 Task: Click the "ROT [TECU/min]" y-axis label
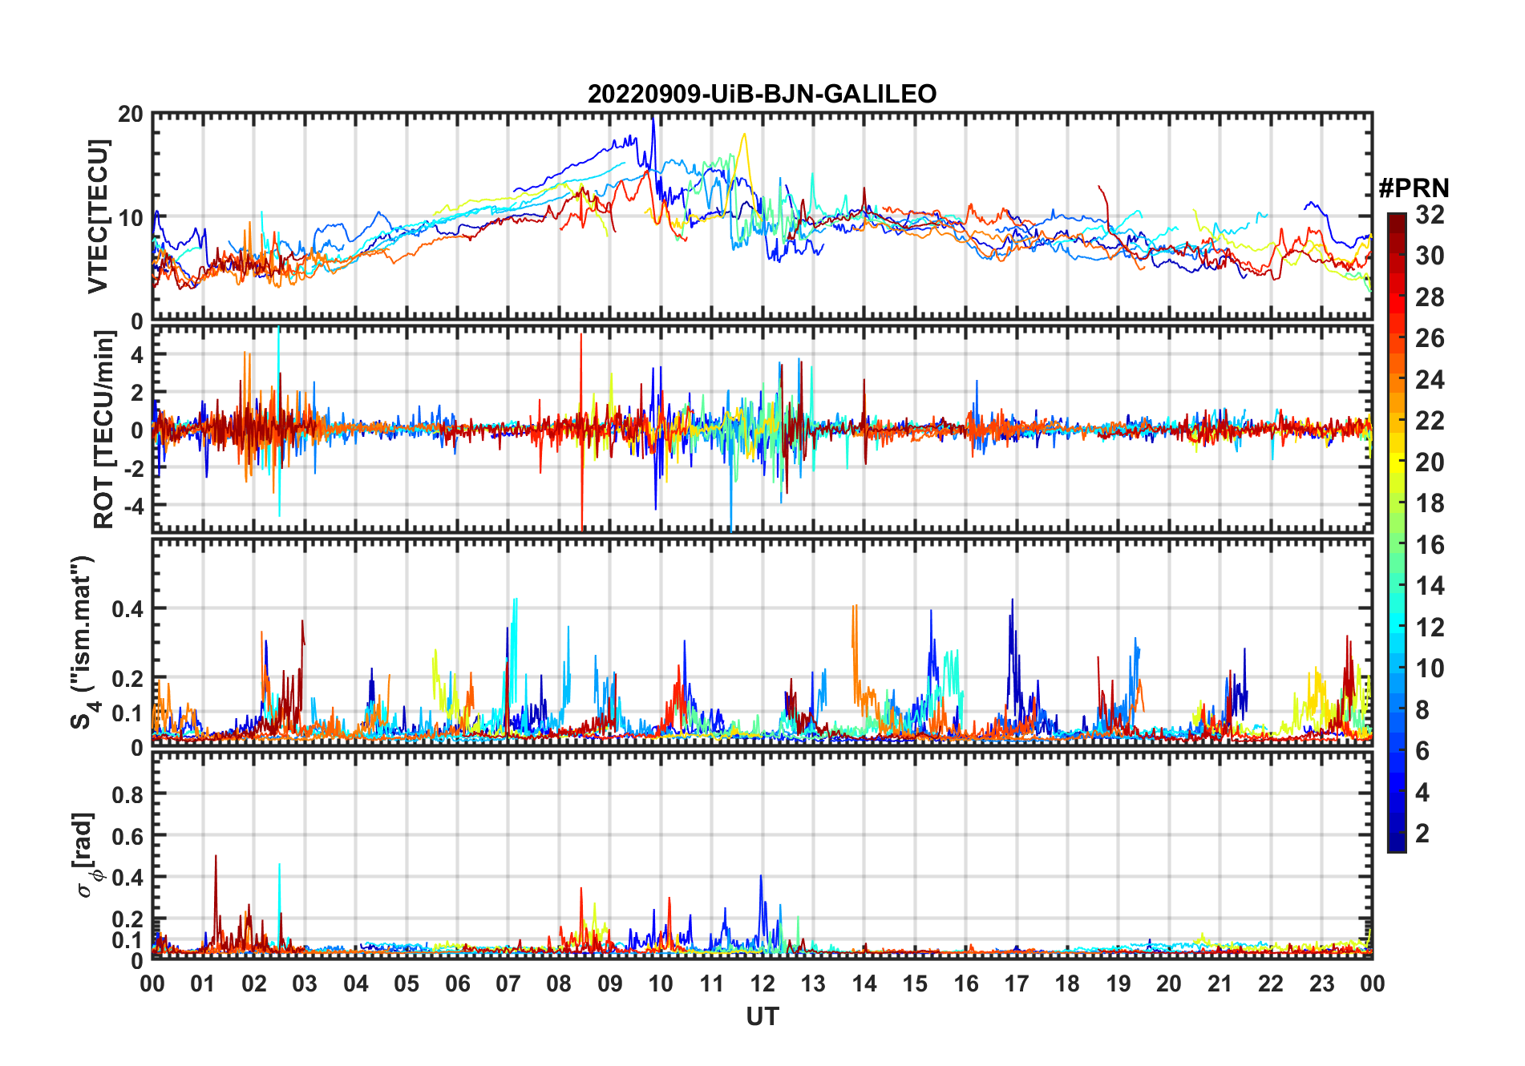point(104,430)
